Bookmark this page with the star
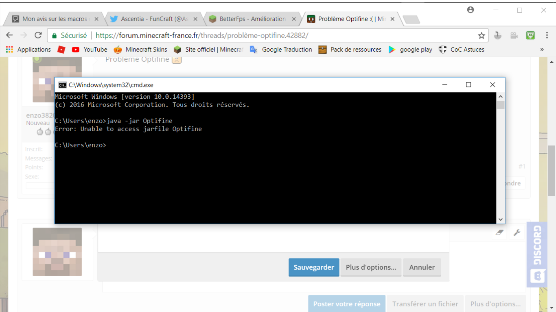This screenshot has width=556, height=312. [482, 36]
